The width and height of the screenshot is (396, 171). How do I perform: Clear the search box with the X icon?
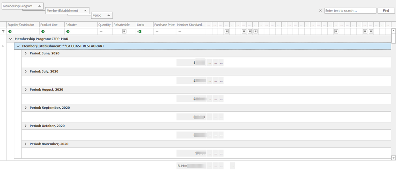pos(320,11)
